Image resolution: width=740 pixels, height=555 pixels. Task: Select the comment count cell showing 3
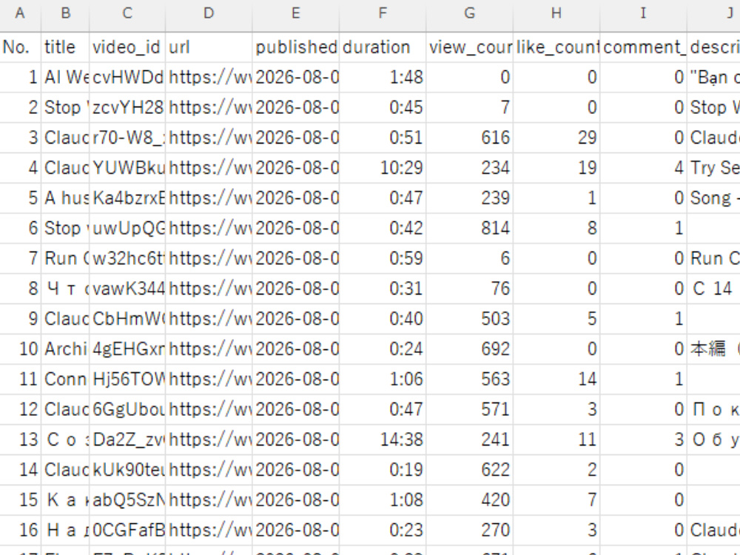pyautogui.click(x=643, y=440)
